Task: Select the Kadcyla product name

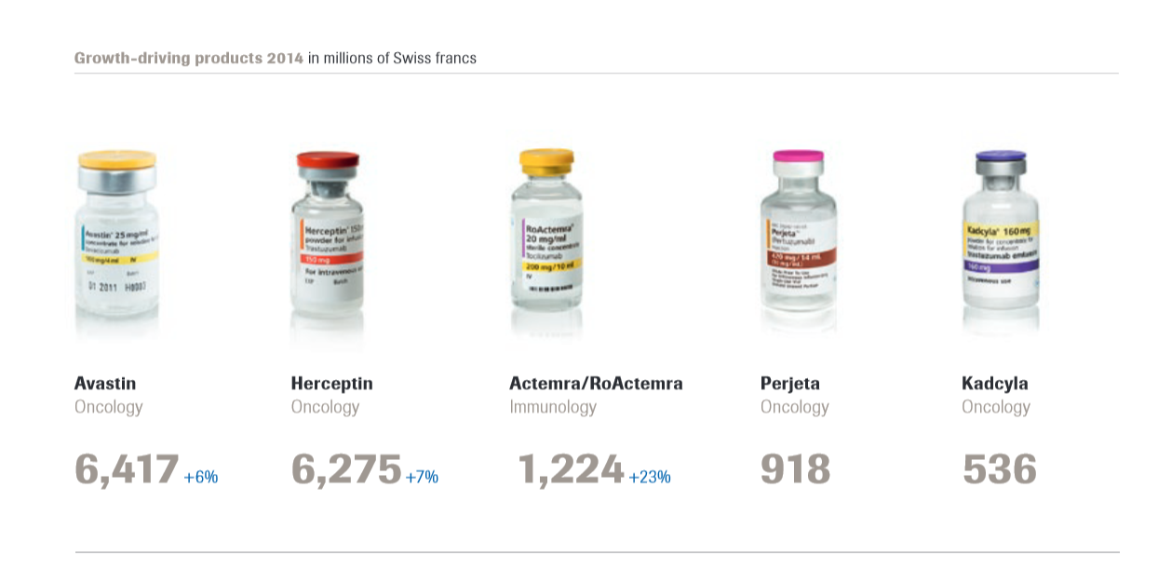Action: pos(995,384)
